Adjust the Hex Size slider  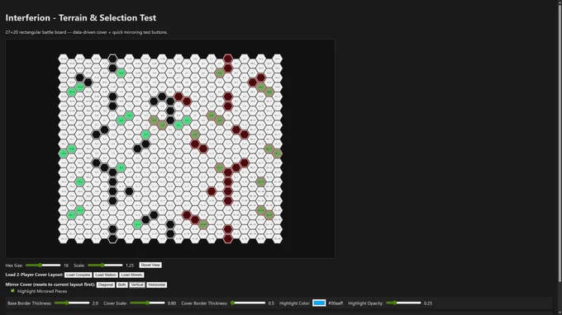click(43, 266)
